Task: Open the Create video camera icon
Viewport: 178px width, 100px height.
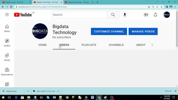Action: pyautogui.click(x=146, y=15)
